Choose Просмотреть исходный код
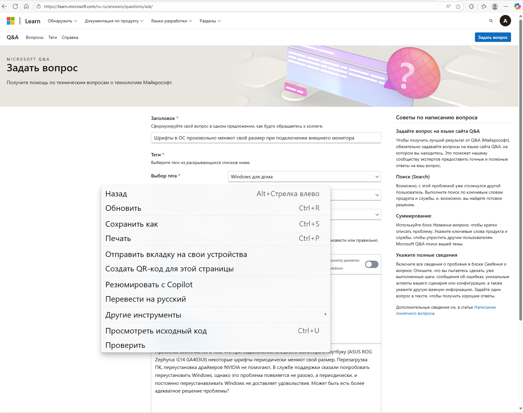 tap(216, 331)
